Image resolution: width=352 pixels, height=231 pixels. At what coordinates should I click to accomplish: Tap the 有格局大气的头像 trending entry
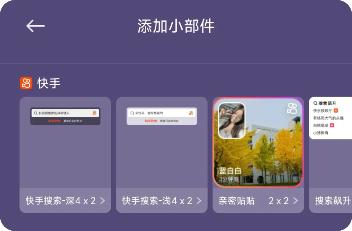tap(328, 118)
